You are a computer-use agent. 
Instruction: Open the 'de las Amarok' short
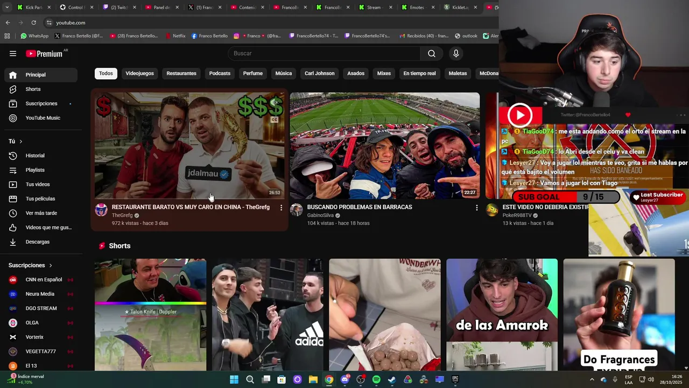click(502, 315)
